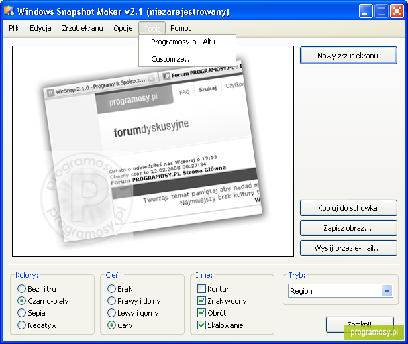The width and height of the screenshot is (408, 344).
Task: Select Brak shadow option
Action: [x=119, y=288]
